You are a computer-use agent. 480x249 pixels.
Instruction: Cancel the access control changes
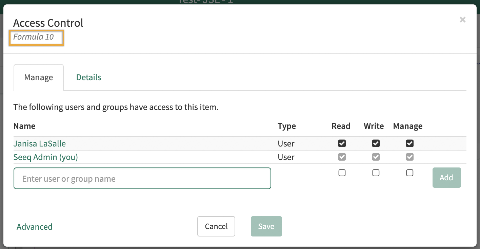216,226
